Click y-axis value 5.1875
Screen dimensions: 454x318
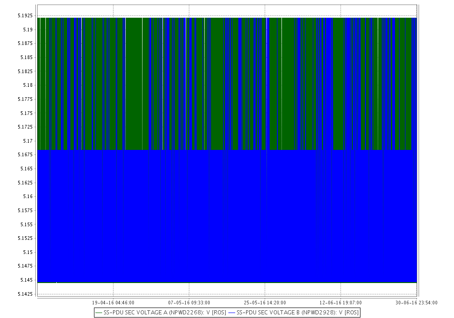(x=25, y=43)
